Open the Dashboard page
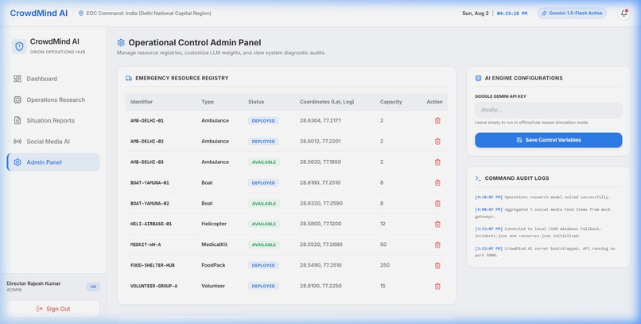This screenshot has height=324, width=641. [53, 79]
